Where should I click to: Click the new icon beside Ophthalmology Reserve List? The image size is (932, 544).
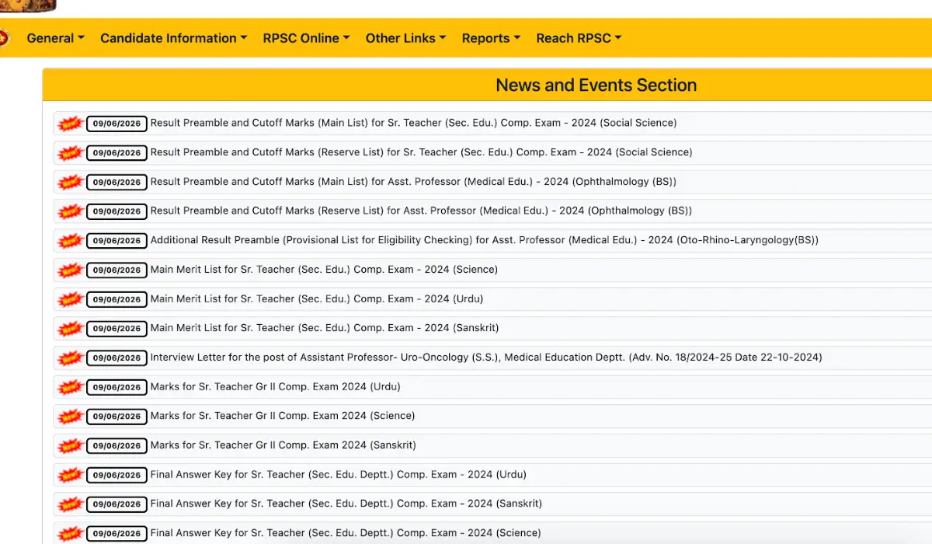click(71, 211)
